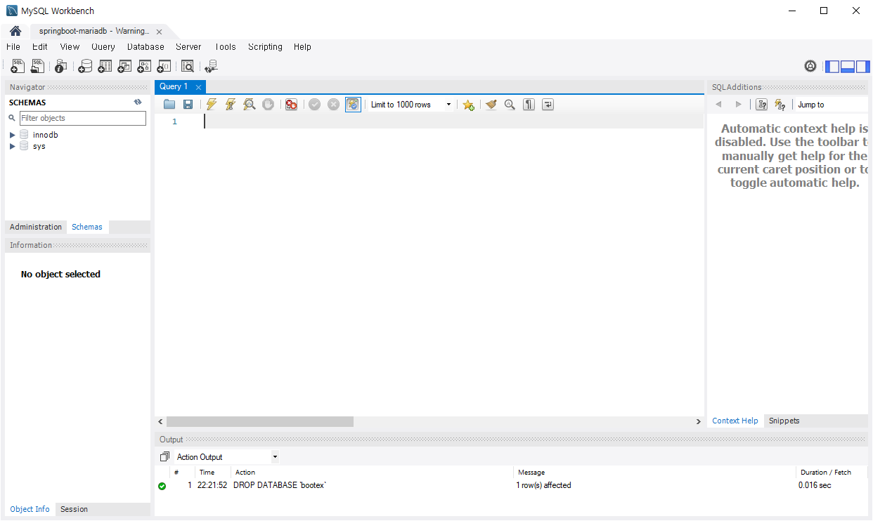The height and width of the screenshot is (521, 873).
Task: Switch to the Administration tab
Action: point(36,227)
